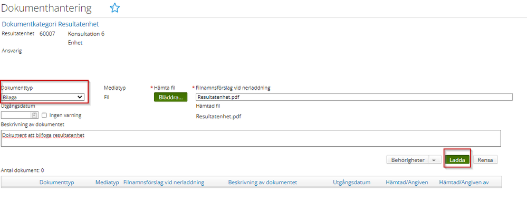The image size is (527, 200).
Task: Click the Fil media type value
Action: pos(107,97)
